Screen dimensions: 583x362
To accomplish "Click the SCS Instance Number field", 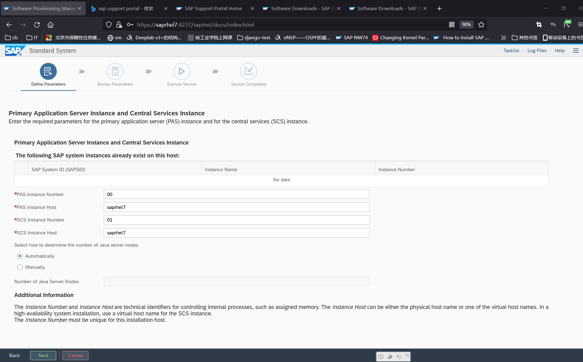I will click(x=237, y=220).
